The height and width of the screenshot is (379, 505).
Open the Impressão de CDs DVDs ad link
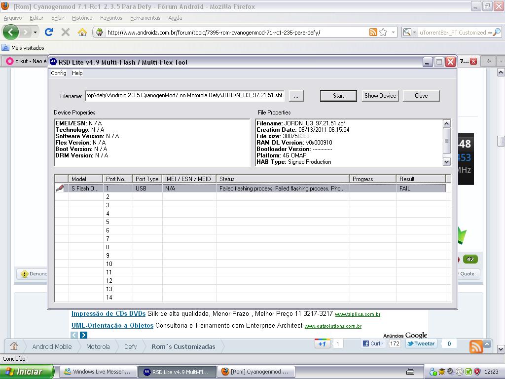click(x=108, y=313)
